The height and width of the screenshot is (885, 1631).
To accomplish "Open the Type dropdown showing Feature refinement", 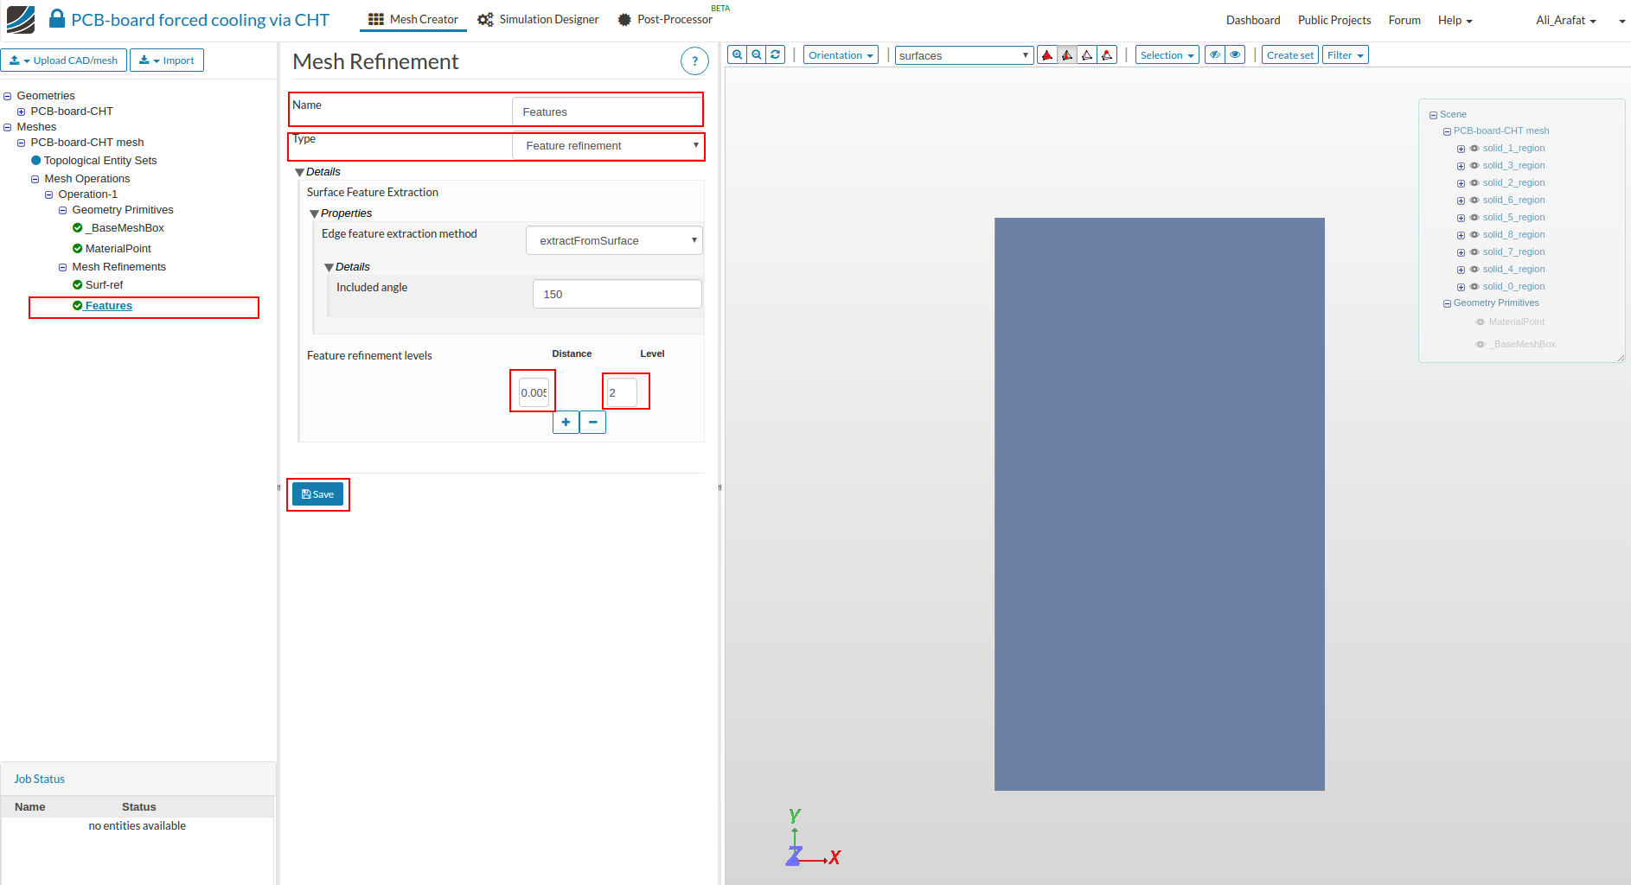I will pyautogui.click(x=608, y=146).
